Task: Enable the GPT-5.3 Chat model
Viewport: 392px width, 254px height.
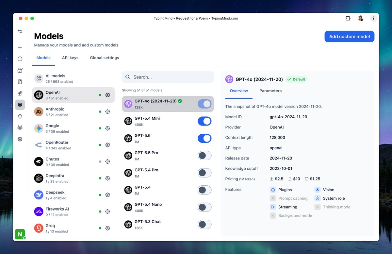Action: coord(204,224)
